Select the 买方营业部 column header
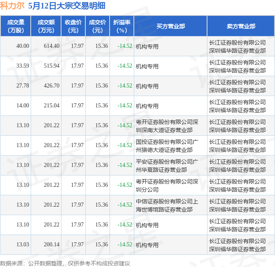Image resolution: width=275 pixels, height=267 pixels. (171, 26)
